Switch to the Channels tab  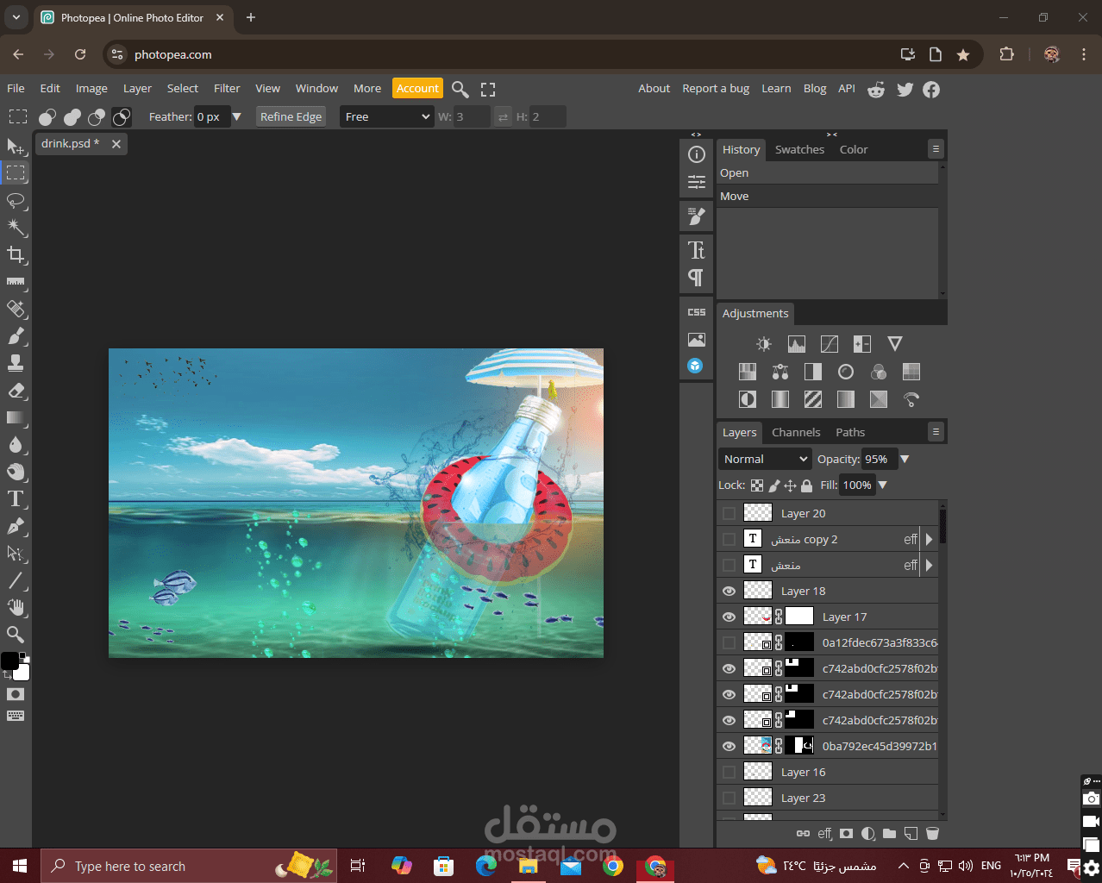pyautogui.click(x=795, y=433)
